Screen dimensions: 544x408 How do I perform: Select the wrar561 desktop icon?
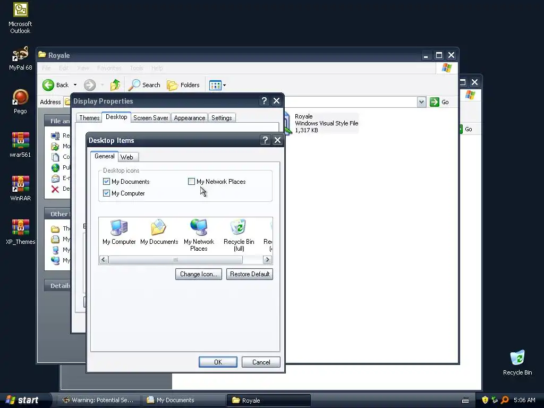click(20, 144)
